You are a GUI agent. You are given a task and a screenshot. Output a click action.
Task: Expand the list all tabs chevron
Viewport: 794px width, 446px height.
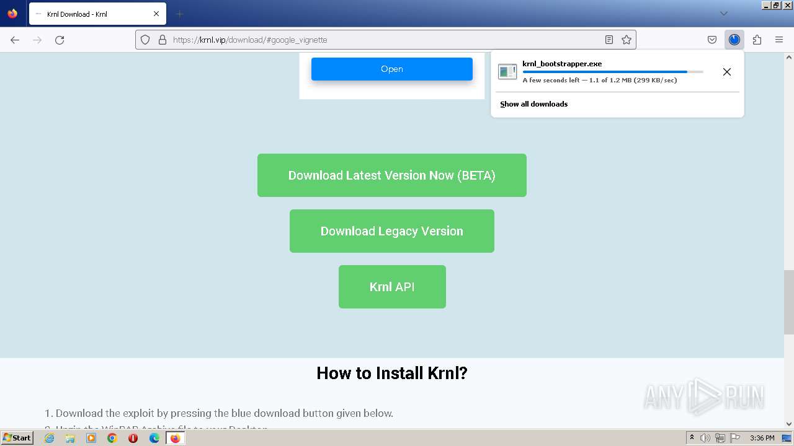723,14
